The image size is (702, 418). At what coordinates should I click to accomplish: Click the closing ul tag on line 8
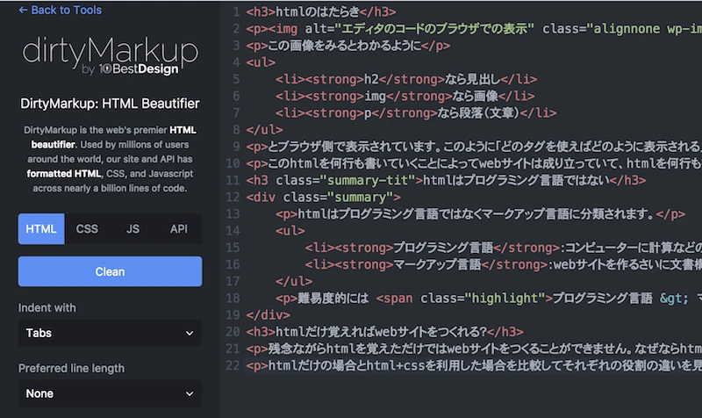click(264, 130)
